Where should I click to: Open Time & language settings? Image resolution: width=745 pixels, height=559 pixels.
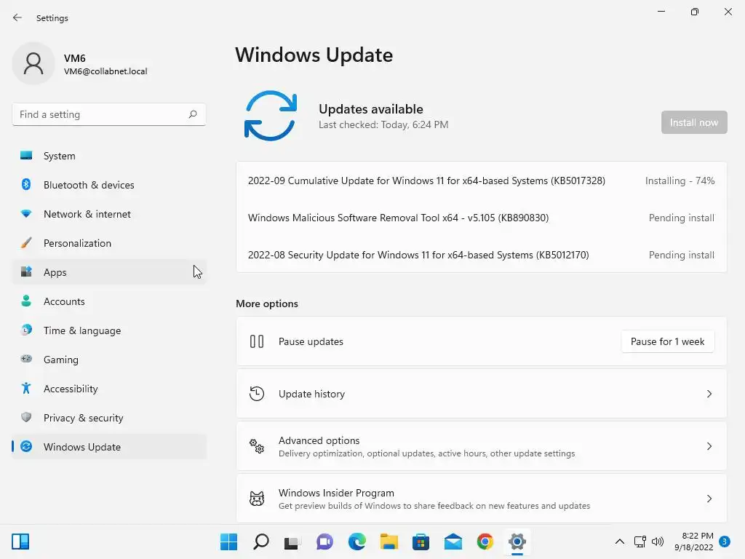(x=109, y=330)
